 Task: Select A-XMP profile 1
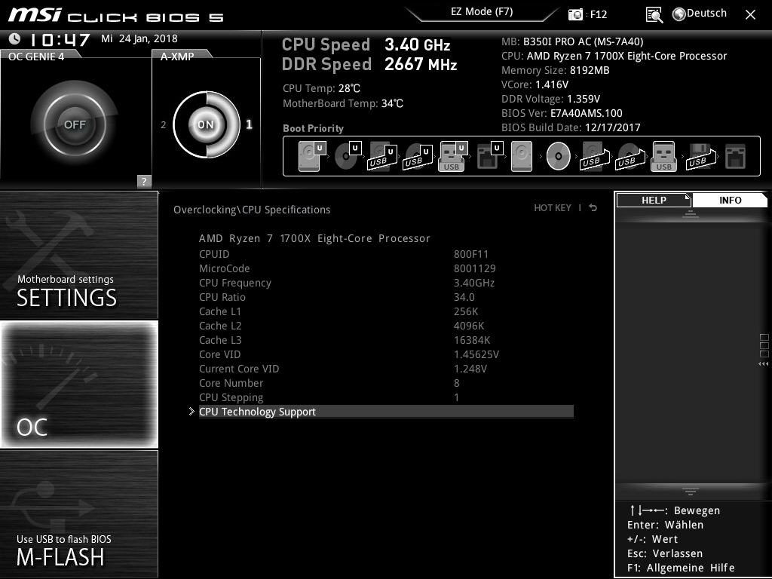[249, 124]
